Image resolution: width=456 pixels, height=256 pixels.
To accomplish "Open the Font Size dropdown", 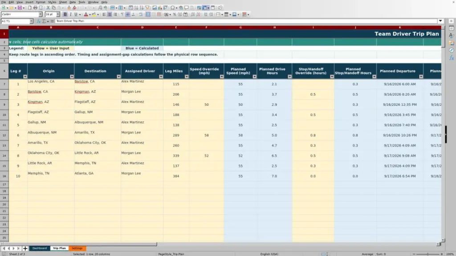I will [x=58, y=15].
